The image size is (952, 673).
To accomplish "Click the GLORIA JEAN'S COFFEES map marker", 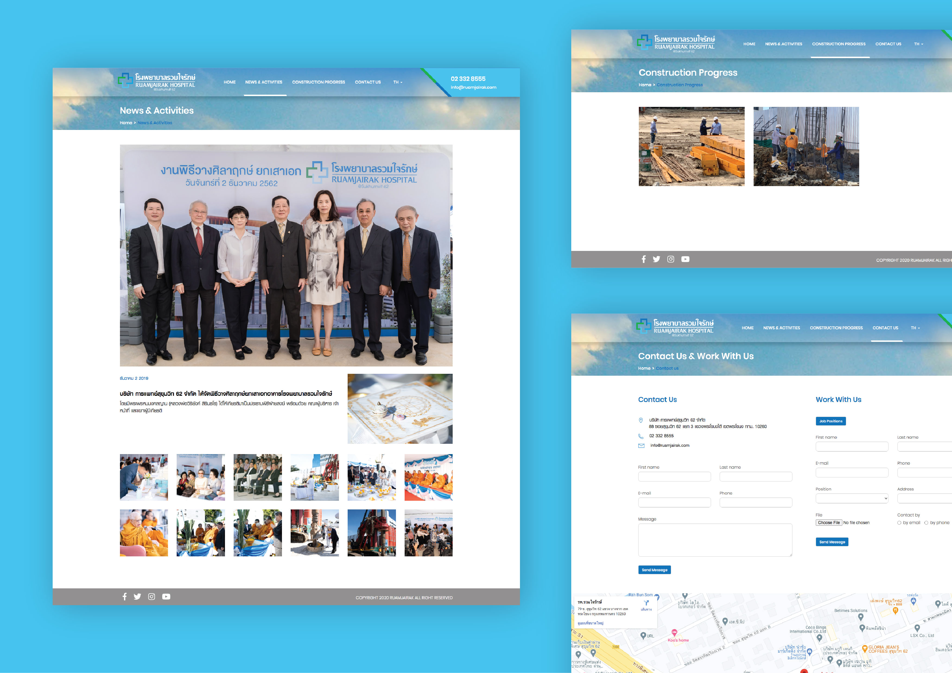I will [865, 649].
